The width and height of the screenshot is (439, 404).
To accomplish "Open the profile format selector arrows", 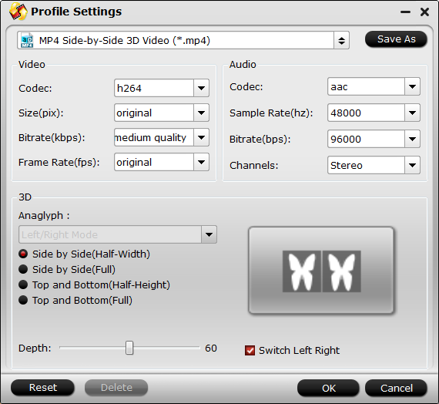I will [341, 41].
